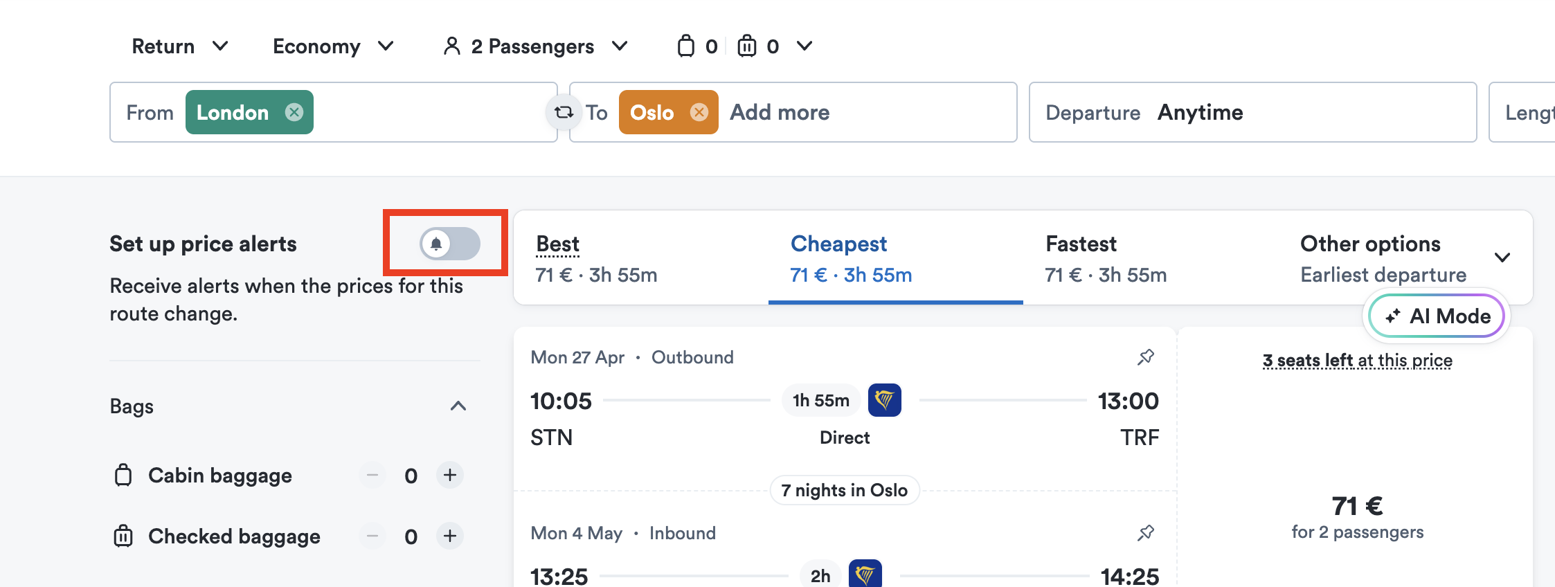This screenshot has width=1555, height=587.
Task: Remove Oslo from the To field
Action: pos(699,112)
